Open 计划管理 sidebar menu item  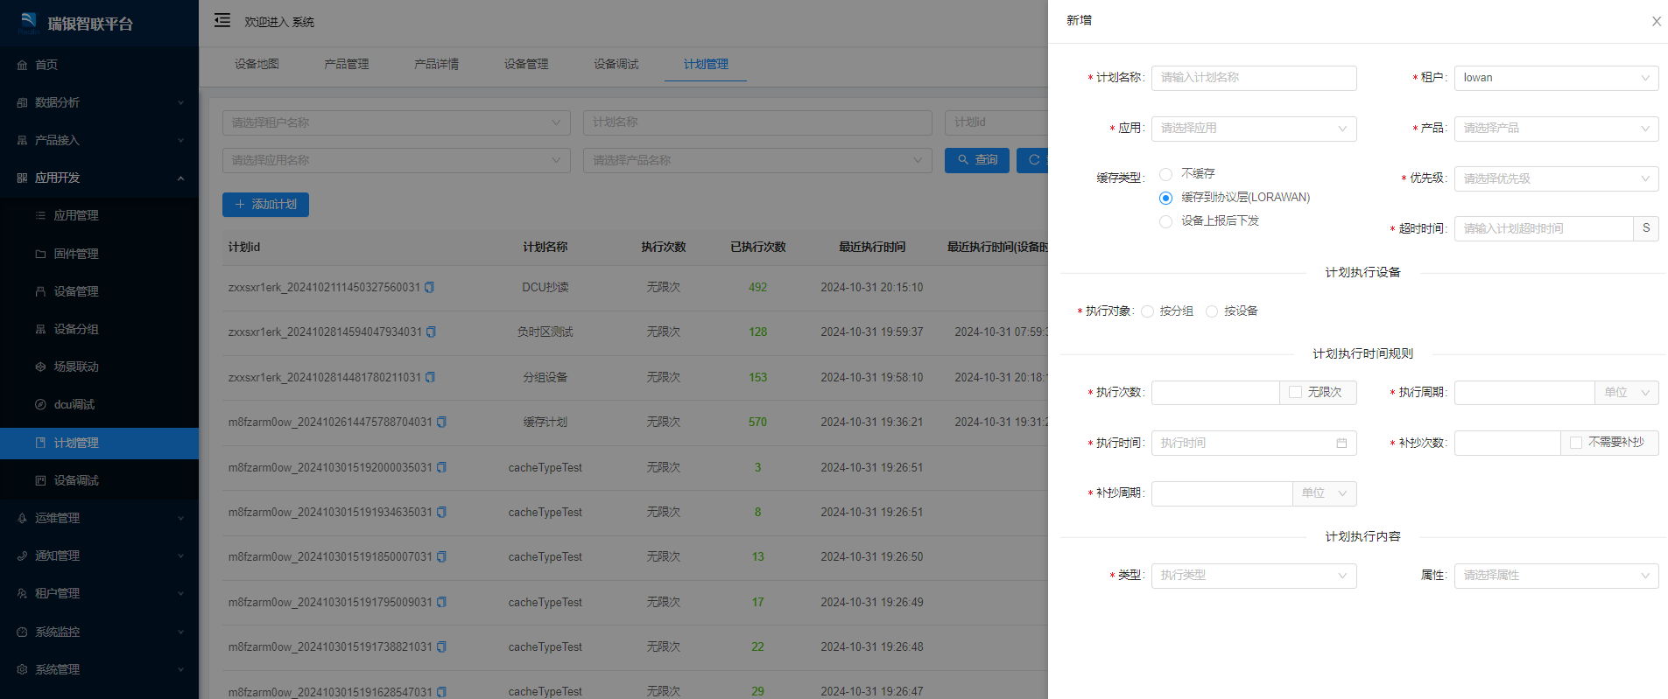pyautogui.click(x=99, y=443)
